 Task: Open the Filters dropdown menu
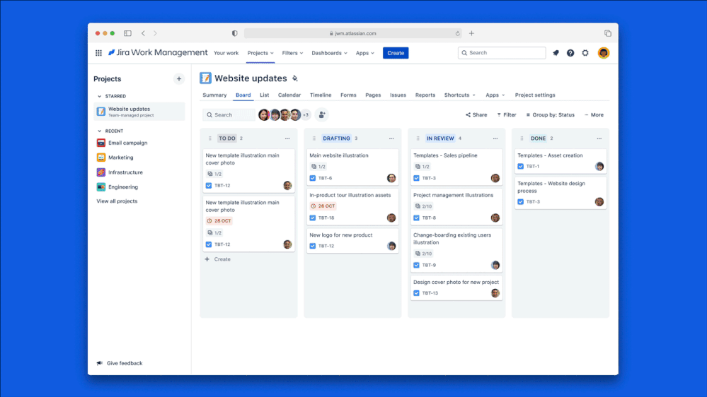[292, 53]
